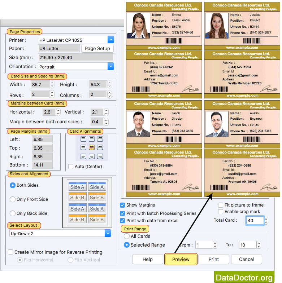Click the print range From field

coord(204,245)
